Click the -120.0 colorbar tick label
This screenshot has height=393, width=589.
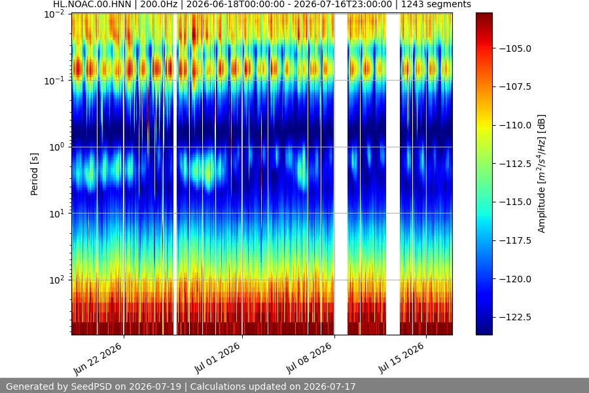pos(516,279)
